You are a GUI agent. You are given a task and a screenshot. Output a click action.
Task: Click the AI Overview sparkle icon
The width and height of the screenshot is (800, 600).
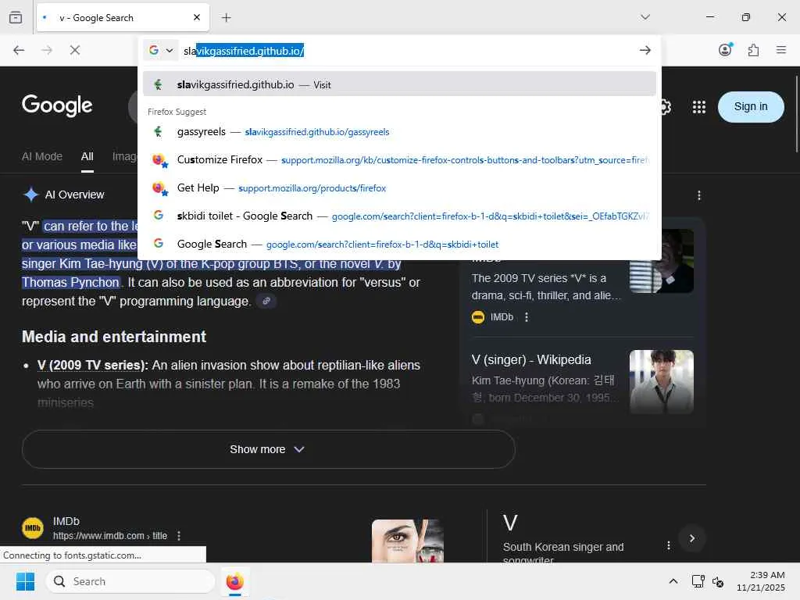pos(31,195)
